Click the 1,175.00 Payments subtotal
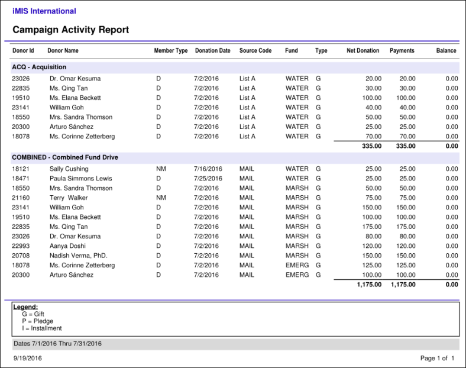 tap(403, 285)
